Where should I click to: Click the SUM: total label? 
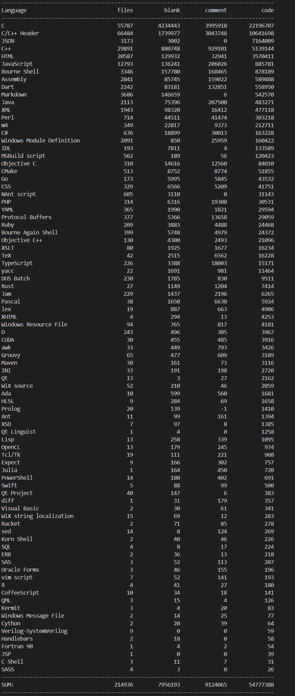point(8,685)
